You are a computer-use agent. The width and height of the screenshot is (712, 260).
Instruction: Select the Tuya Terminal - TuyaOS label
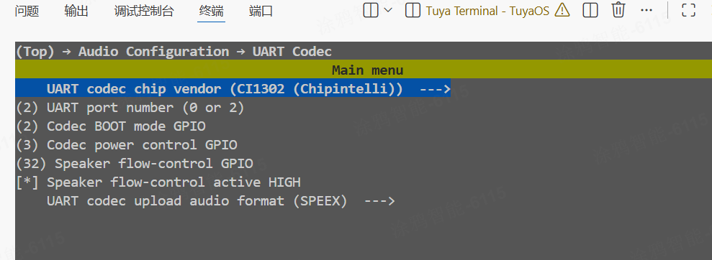point(487,11)
